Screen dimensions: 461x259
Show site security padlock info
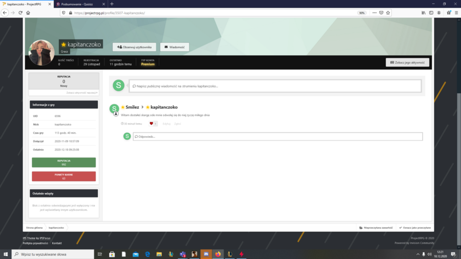pos(70,13)
